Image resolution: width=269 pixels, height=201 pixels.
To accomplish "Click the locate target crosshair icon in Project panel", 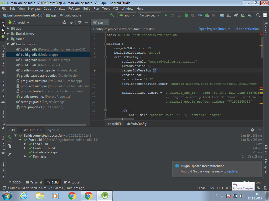I will (64, 22).
